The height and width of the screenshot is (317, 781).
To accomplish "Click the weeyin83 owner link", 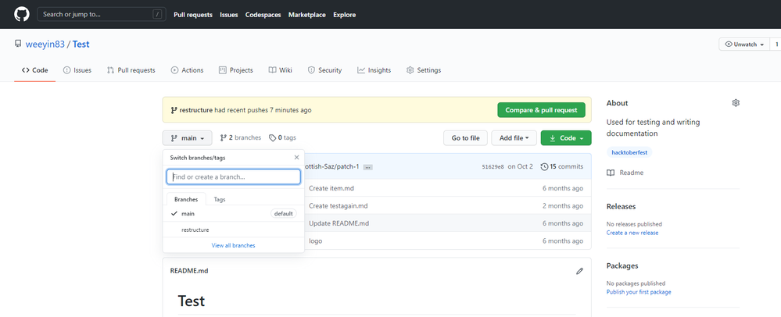I will 45,44.
